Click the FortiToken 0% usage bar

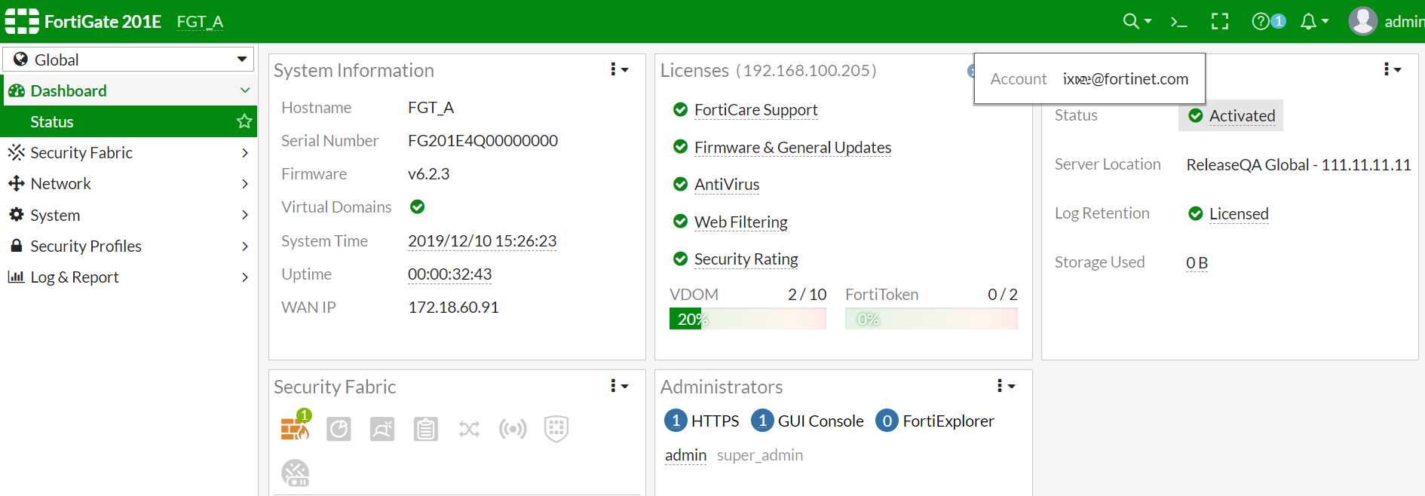click(931, 319)
